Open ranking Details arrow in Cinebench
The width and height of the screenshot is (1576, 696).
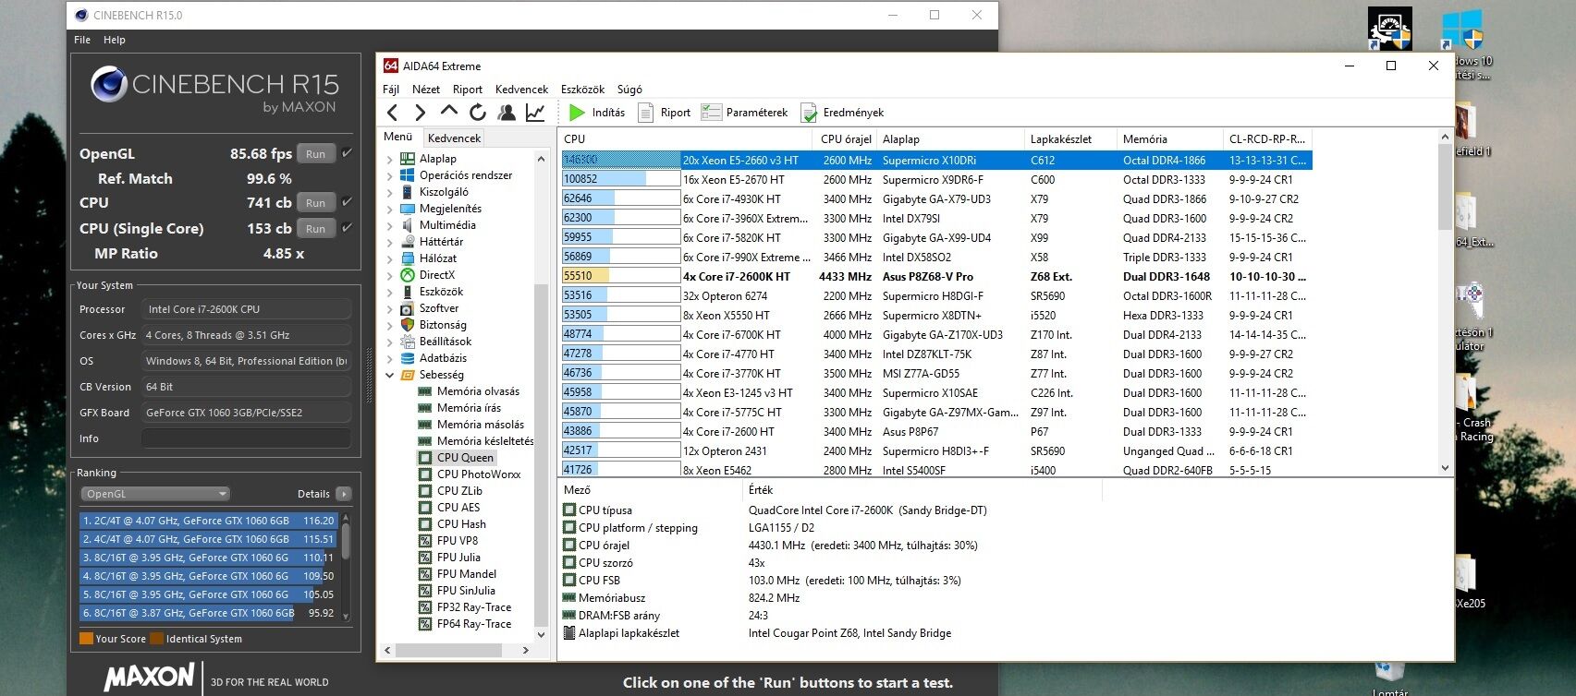[344, 494]
